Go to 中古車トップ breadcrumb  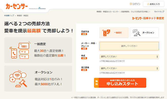[9, 15]
